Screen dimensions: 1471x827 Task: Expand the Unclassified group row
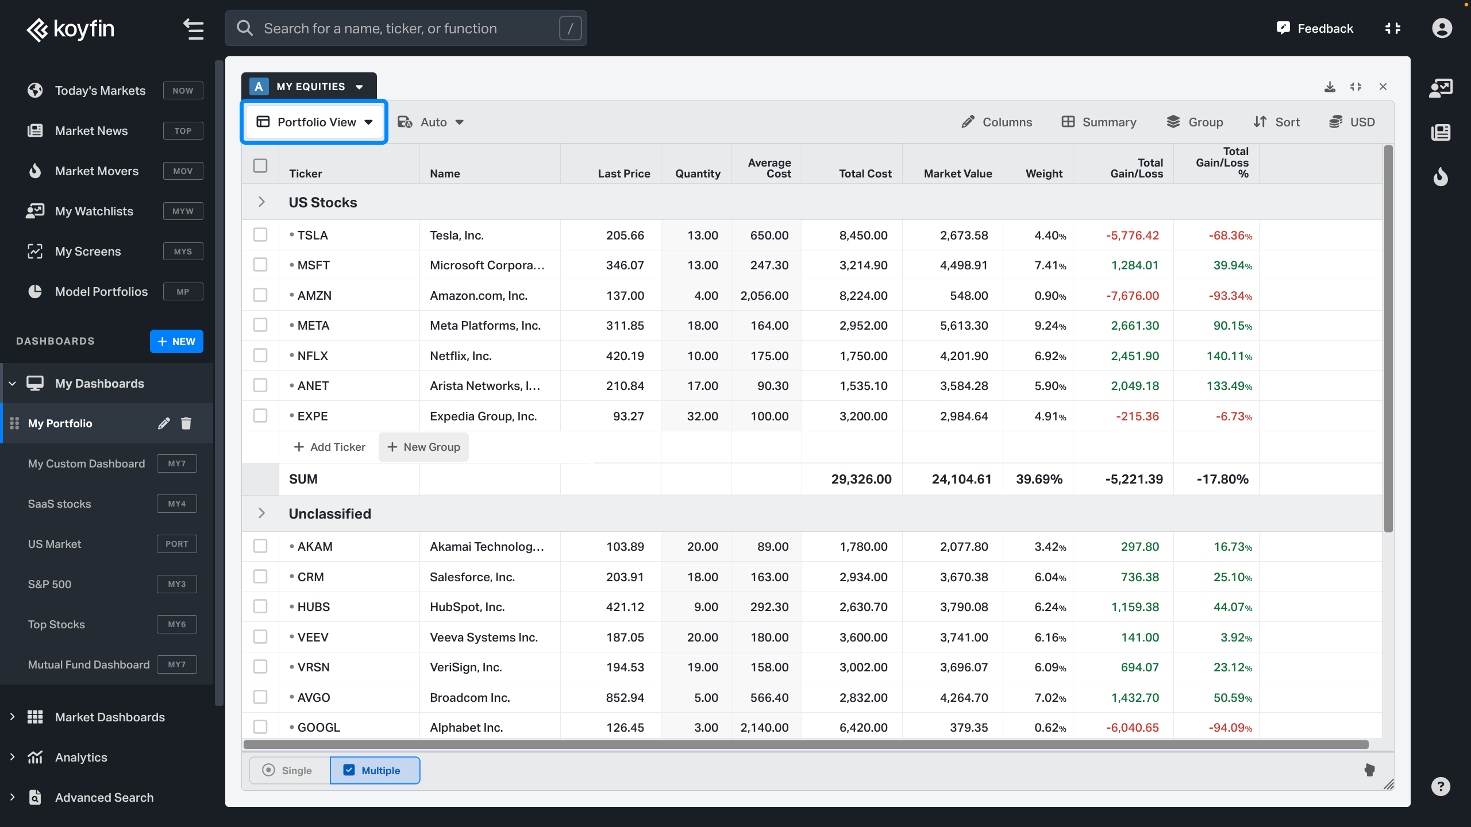(x=261, y=513)
